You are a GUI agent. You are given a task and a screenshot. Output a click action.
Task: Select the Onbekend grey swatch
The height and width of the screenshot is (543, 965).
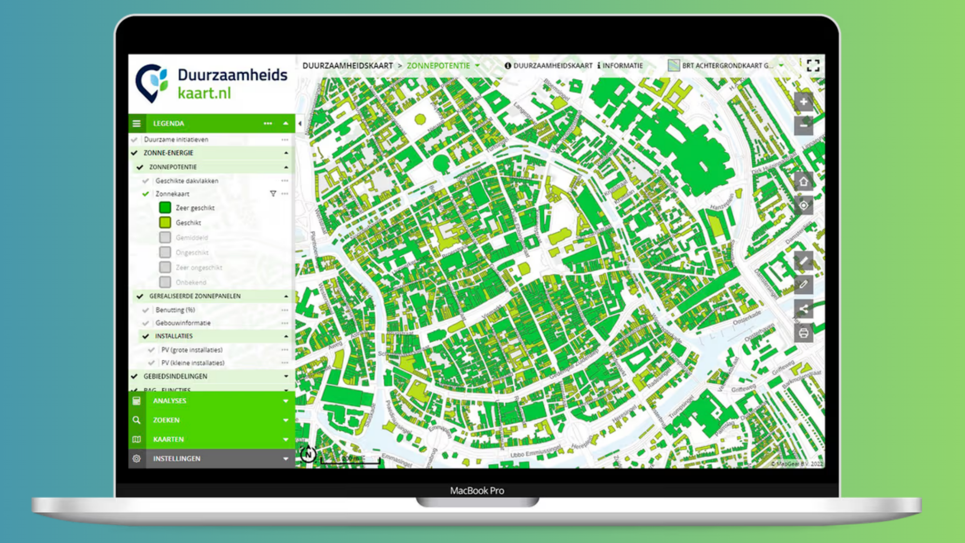pyautogui.click(x=165, y=282)
